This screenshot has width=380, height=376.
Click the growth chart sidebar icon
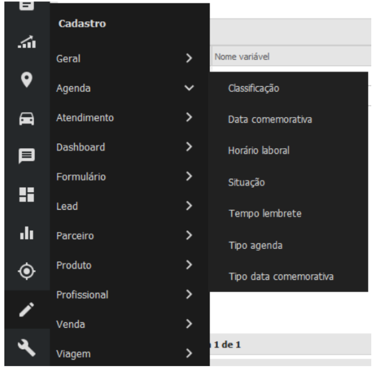27,42
